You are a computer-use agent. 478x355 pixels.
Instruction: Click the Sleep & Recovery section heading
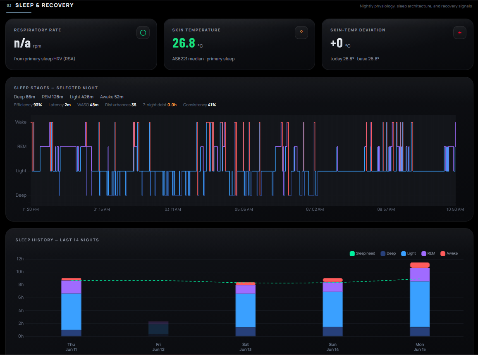click(x=44, y=5)
